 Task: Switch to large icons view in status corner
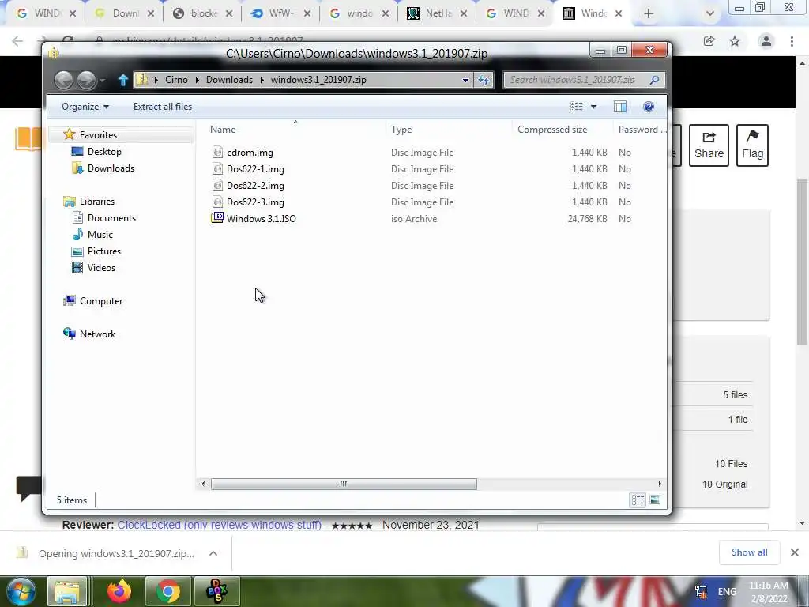655,500
